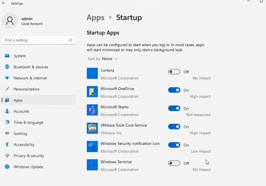Click the Bluetooth & devices icon
Image resolution: width=266 pixels, height=186 pixels.
point(7,67)
